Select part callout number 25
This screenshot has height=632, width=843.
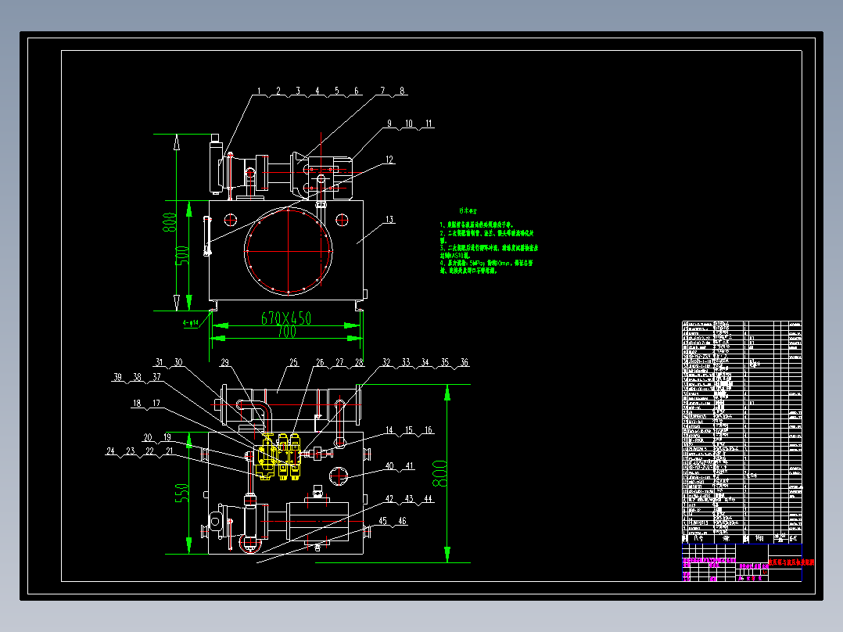click(293, 362)
